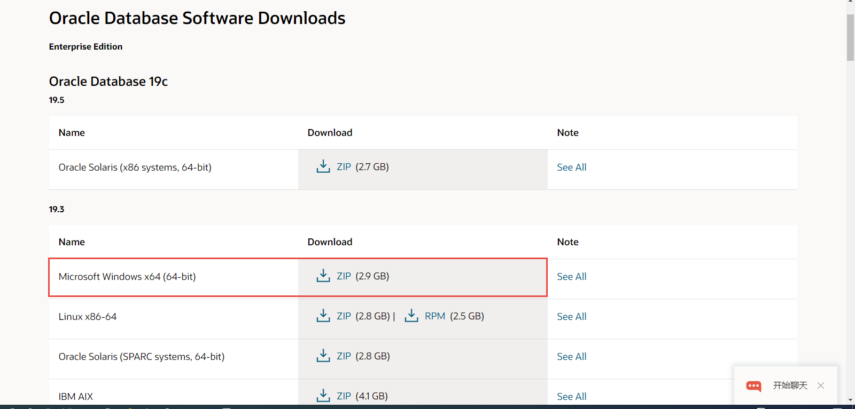Screen dimensions: 855x409
Task: Click the scrollbar down arrow
Action: (x=850, y=400)
